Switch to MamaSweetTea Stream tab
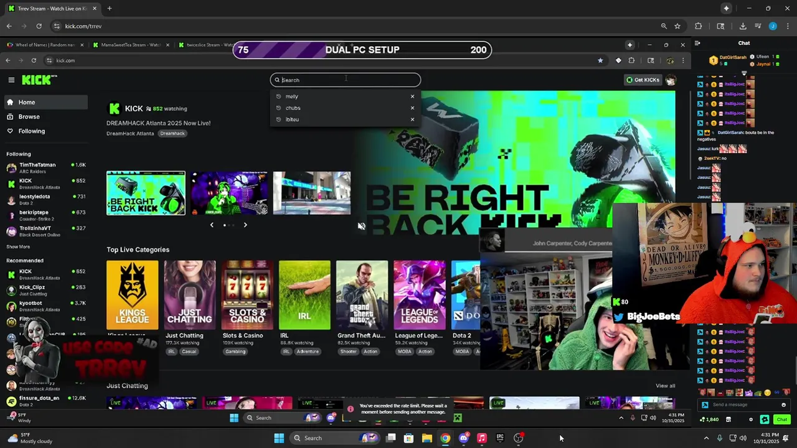The height and width of the screenshot is (448, 797). click(130, 45)
